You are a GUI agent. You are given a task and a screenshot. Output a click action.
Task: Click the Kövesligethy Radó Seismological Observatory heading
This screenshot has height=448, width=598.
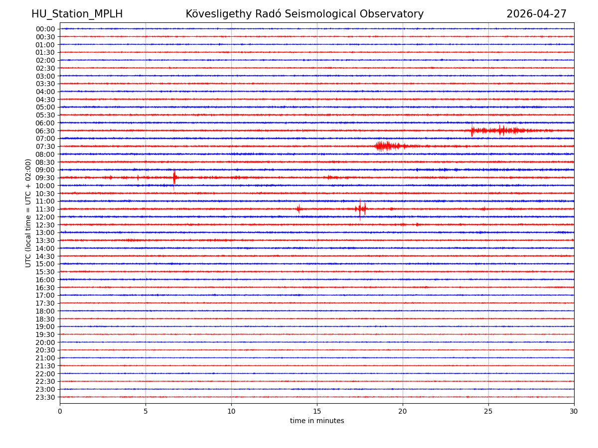pos(304,14)
